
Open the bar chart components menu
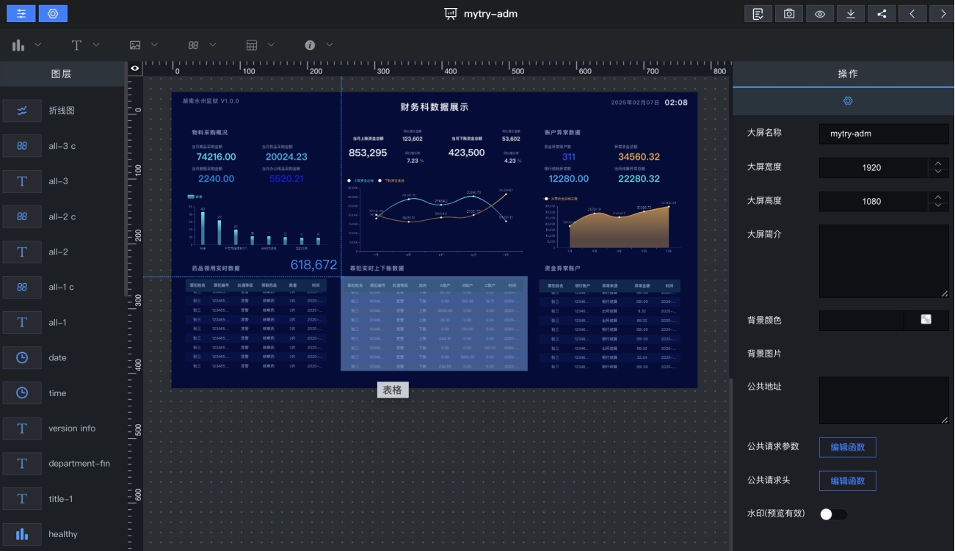[x=26, y=45]
